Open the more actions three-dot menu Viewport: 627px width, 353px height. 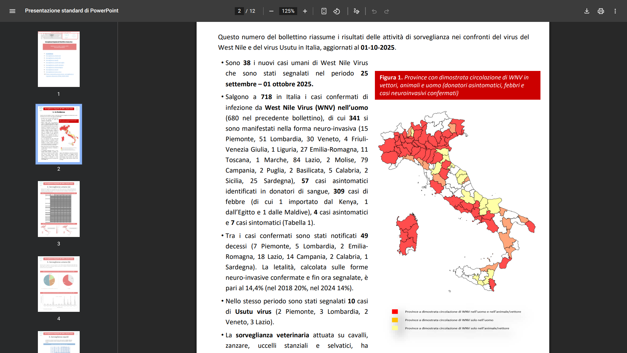point(615,11)
